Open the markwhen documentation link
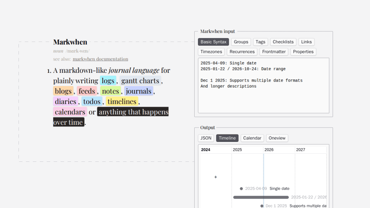 (x=100, y=59)
